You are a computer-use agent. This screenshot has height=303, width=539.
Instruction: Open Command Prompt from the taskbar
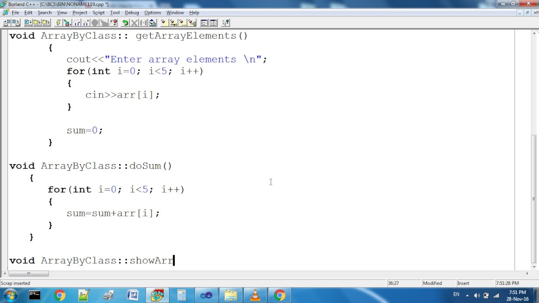click(35, 295)
